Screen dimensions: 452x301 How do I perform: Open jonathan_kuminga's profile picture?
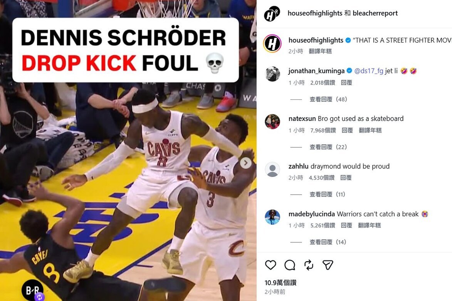pos(272,74)
